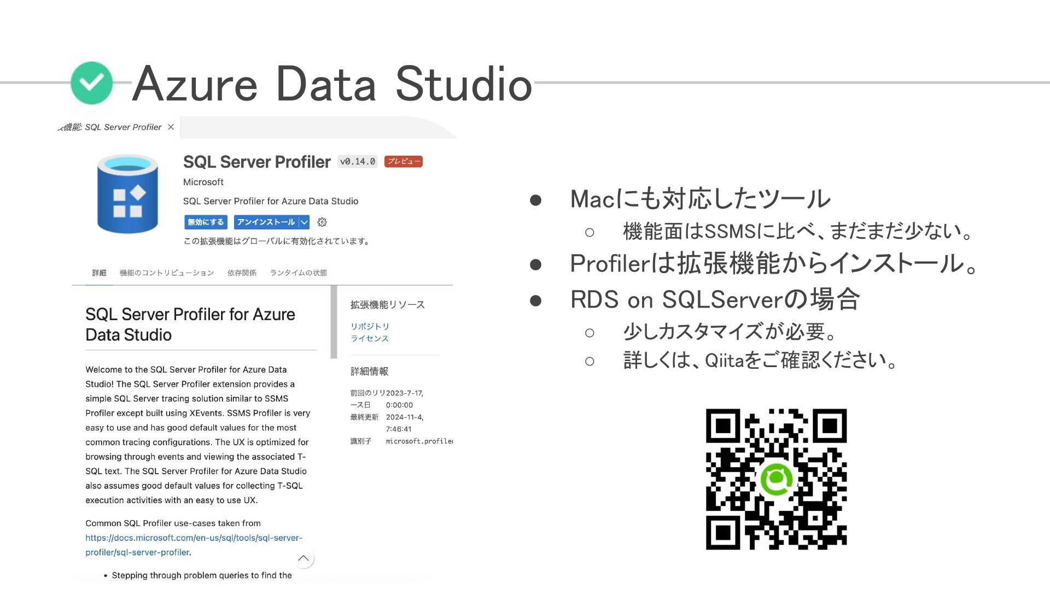Click the Macにも対応したツール bullet
Image resolution: width=1050 pixels, height=590 pixels.
701,199
